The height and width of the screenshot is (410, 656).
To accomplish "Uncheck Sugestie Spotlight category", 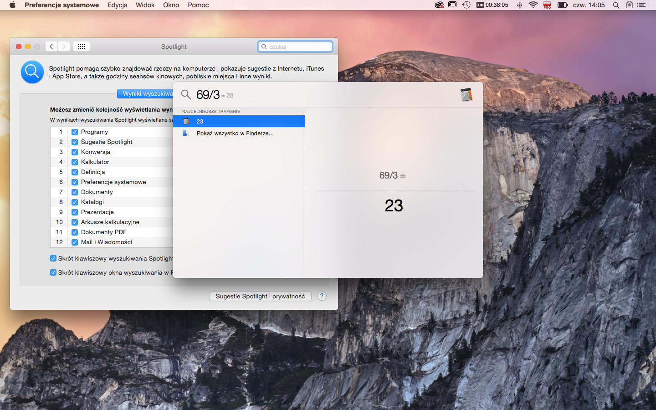I will tap(75, 142).
